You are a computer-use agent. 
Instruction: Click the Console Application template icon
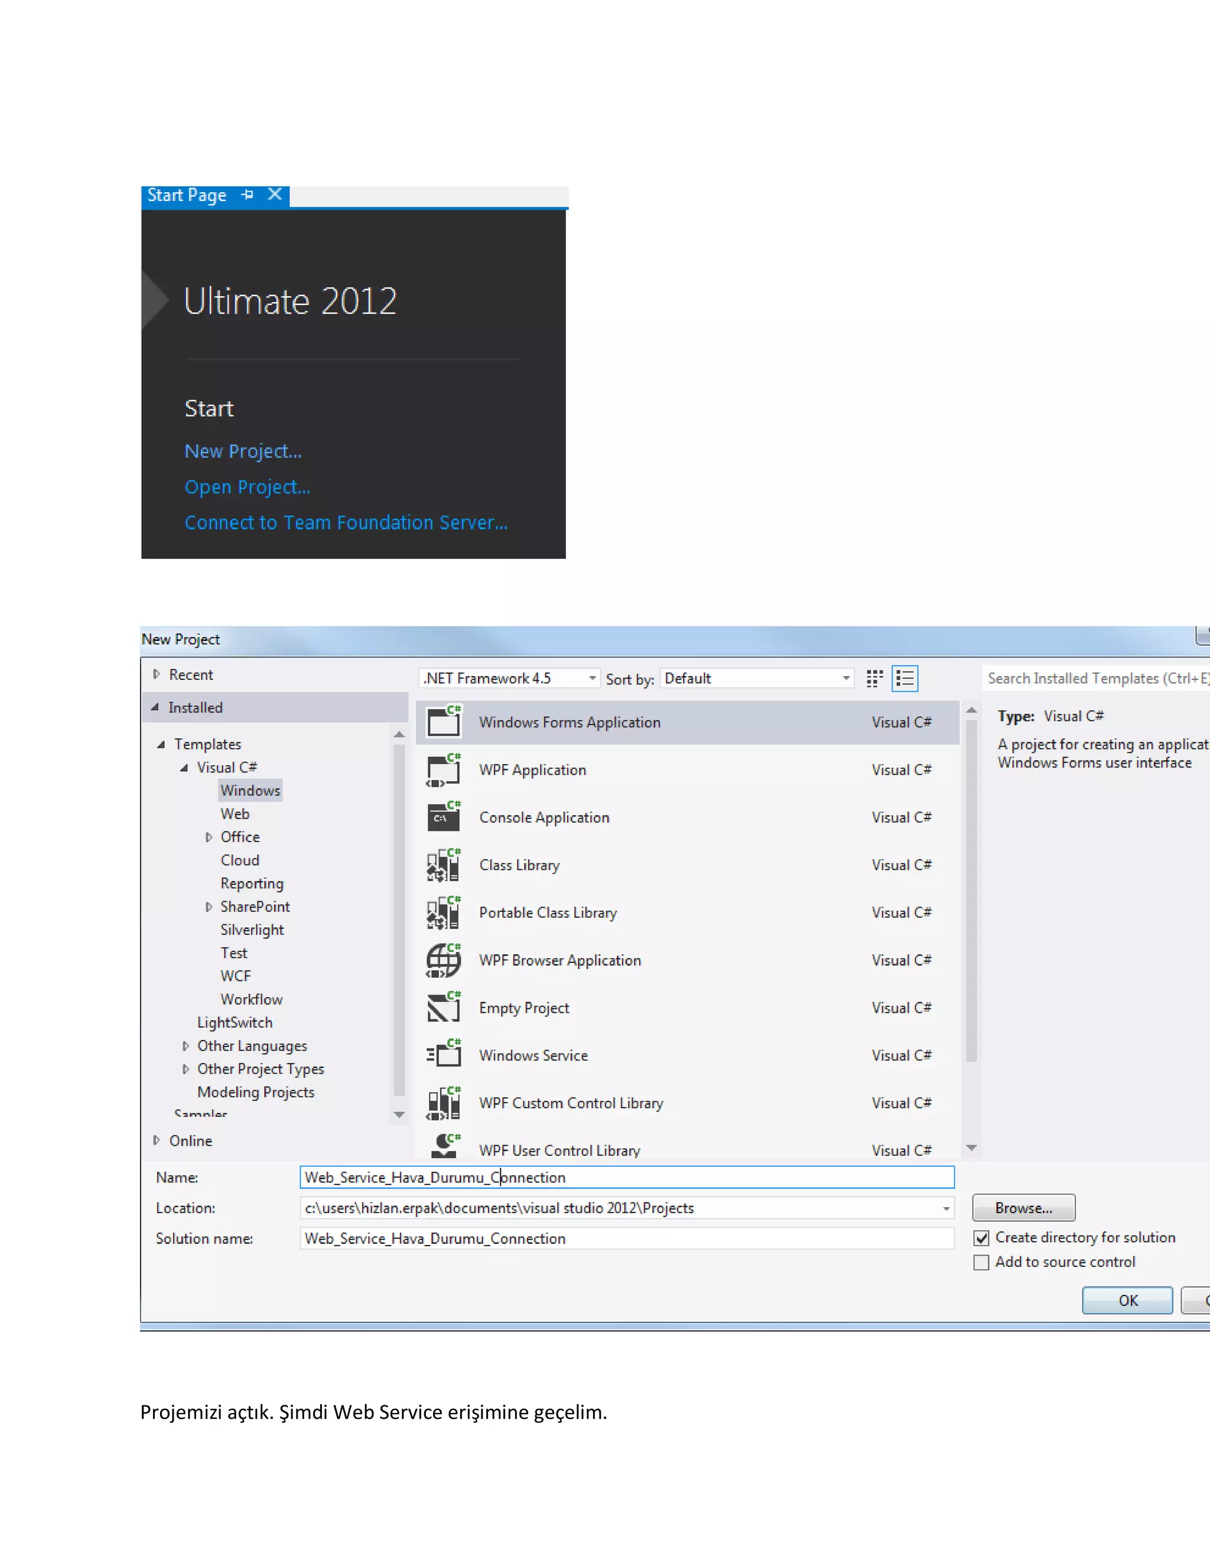[443, 817]
